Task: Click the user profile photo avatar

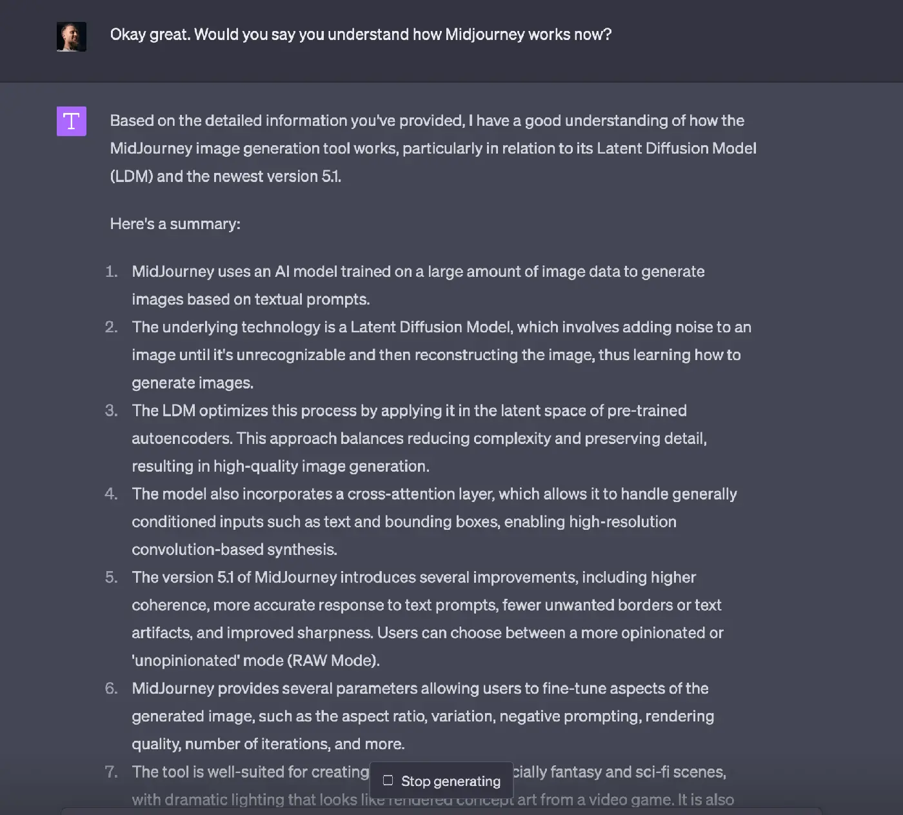Action: tap(72, 37)
